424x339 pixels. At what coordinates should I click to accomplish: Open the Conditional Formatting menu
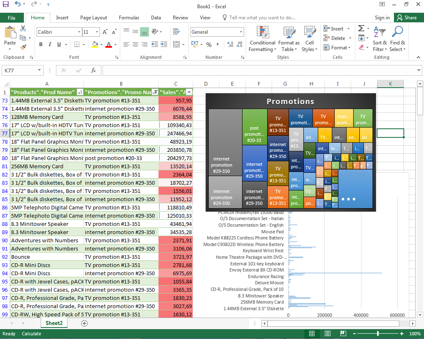262,39
